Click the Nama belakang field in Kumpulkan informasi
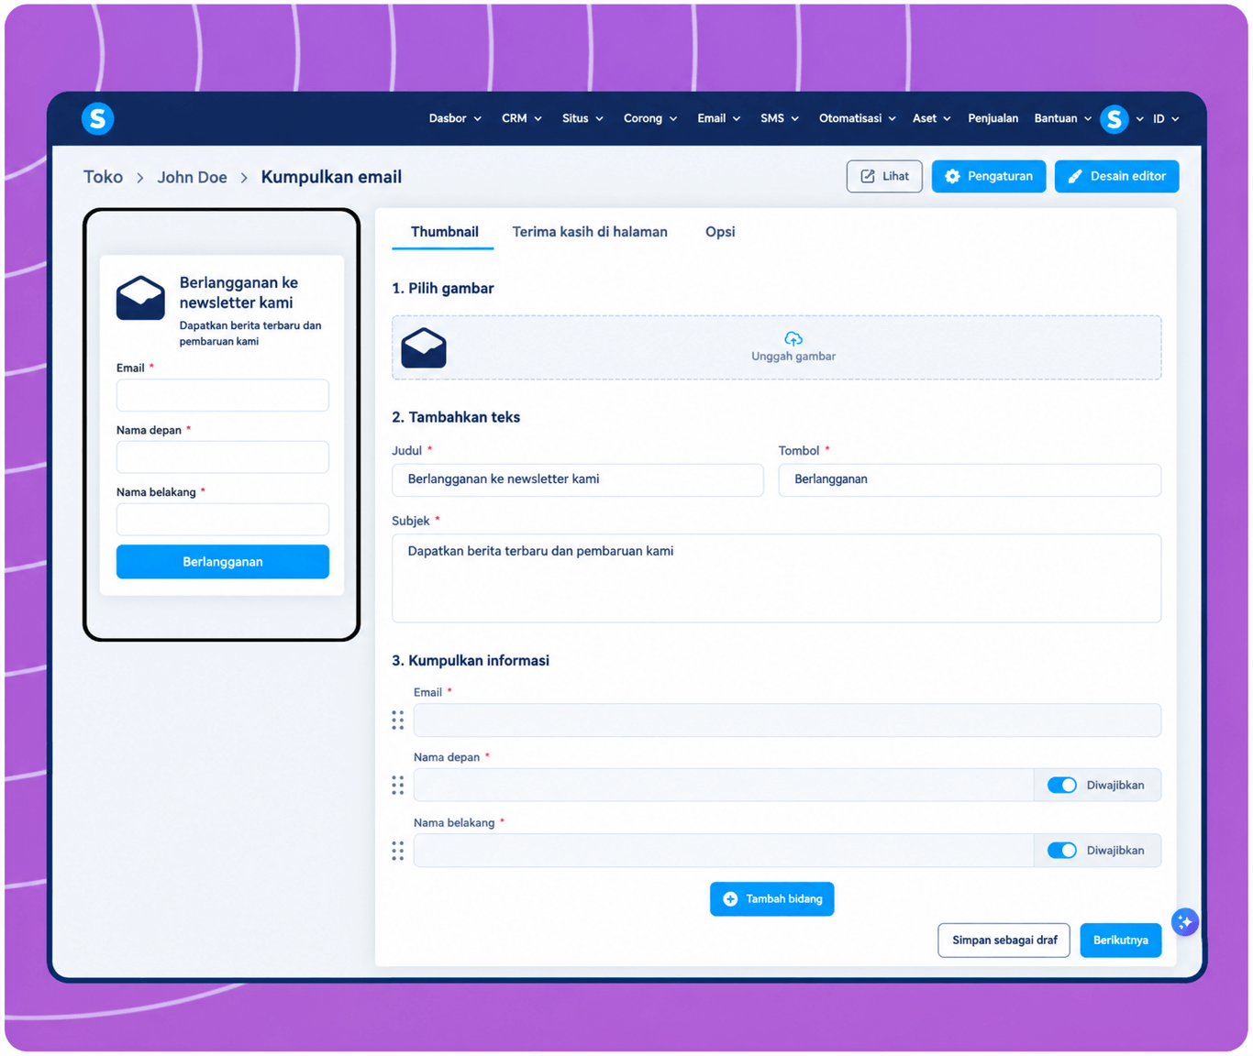This screenshot has width=1253, height=1056. [x=723, y=851]
